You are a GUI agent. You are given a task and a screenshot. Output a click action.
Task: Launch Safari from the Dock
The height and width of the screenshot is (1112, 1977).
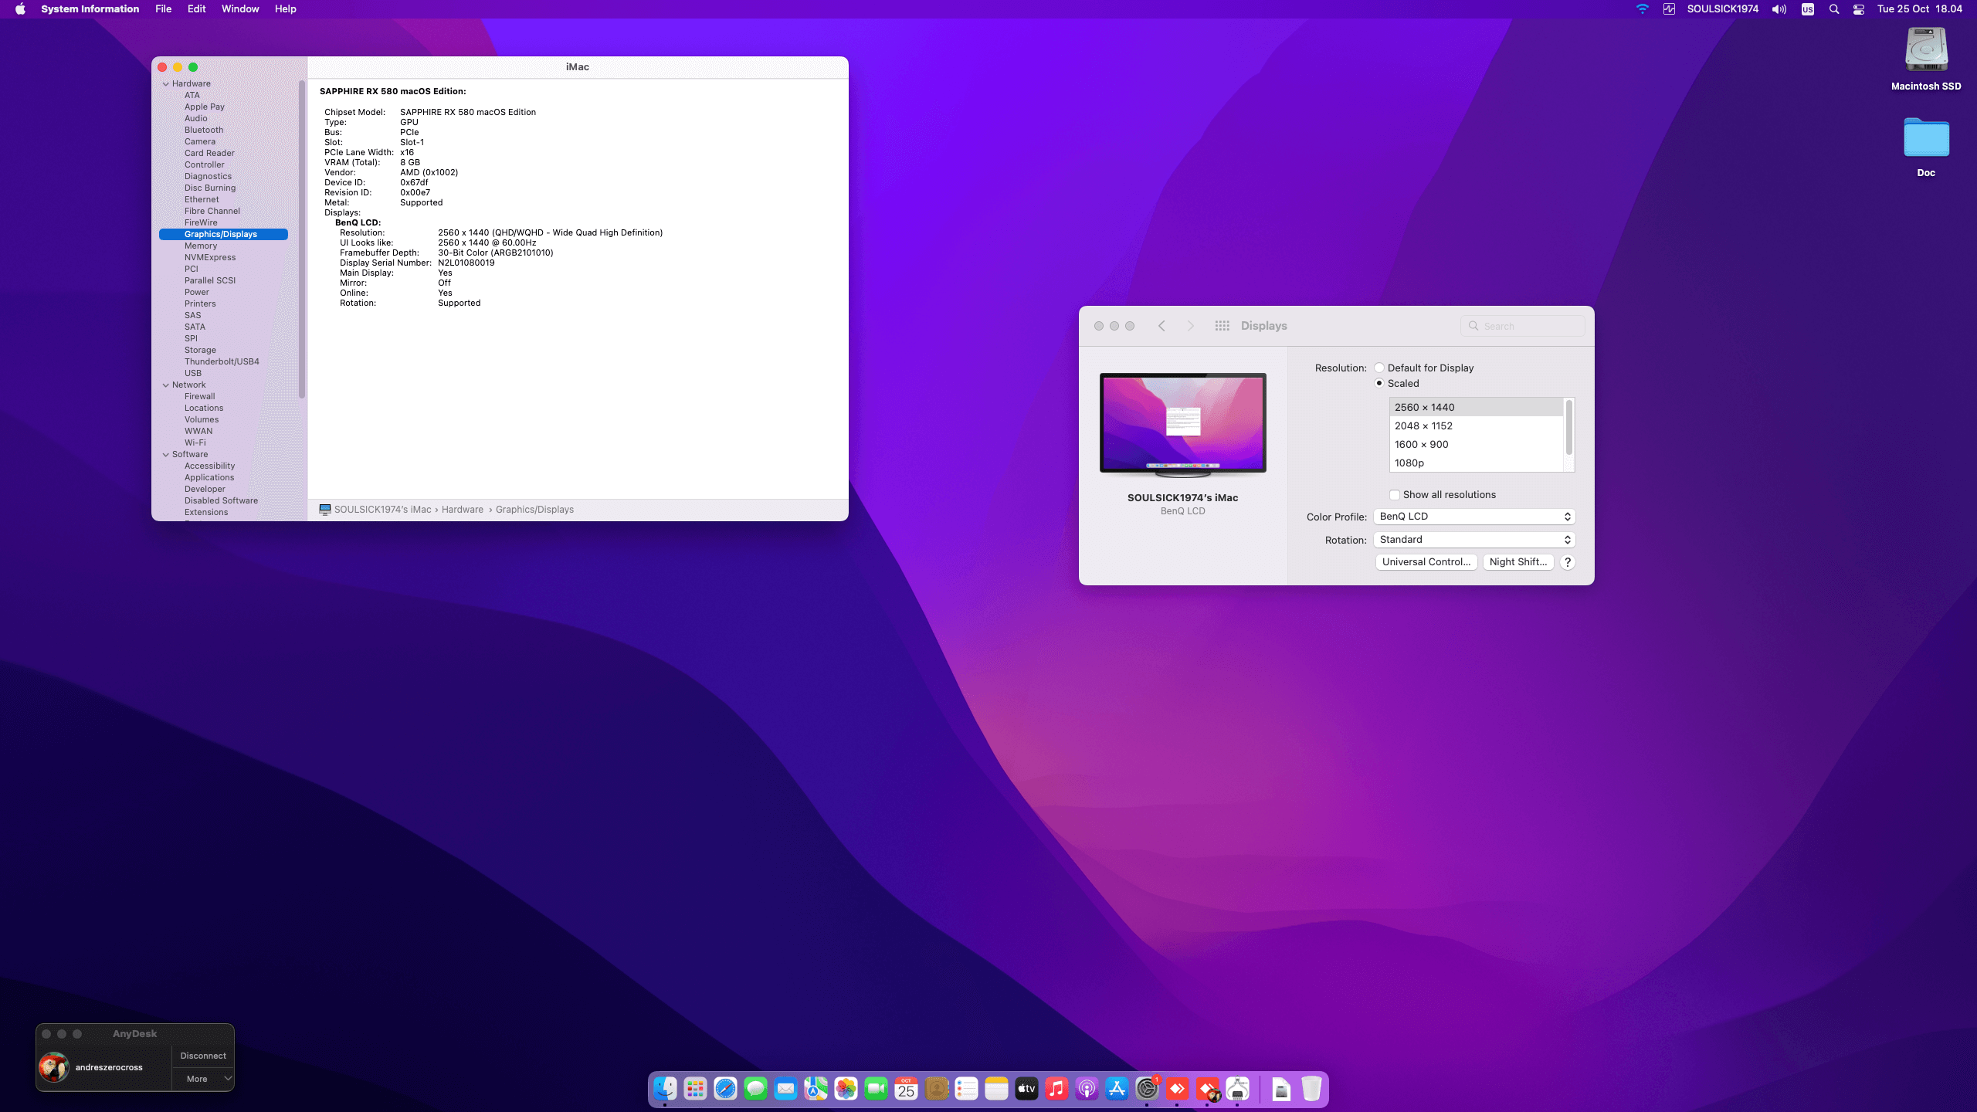tap(725, 1089)
